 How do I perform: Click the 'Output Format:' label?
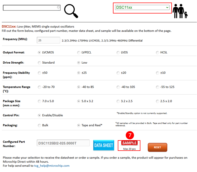[14, 52]
